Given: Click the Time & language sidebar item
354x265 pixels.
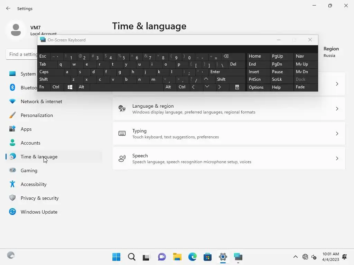Looking at the screenshot, I should click(54, 157).
